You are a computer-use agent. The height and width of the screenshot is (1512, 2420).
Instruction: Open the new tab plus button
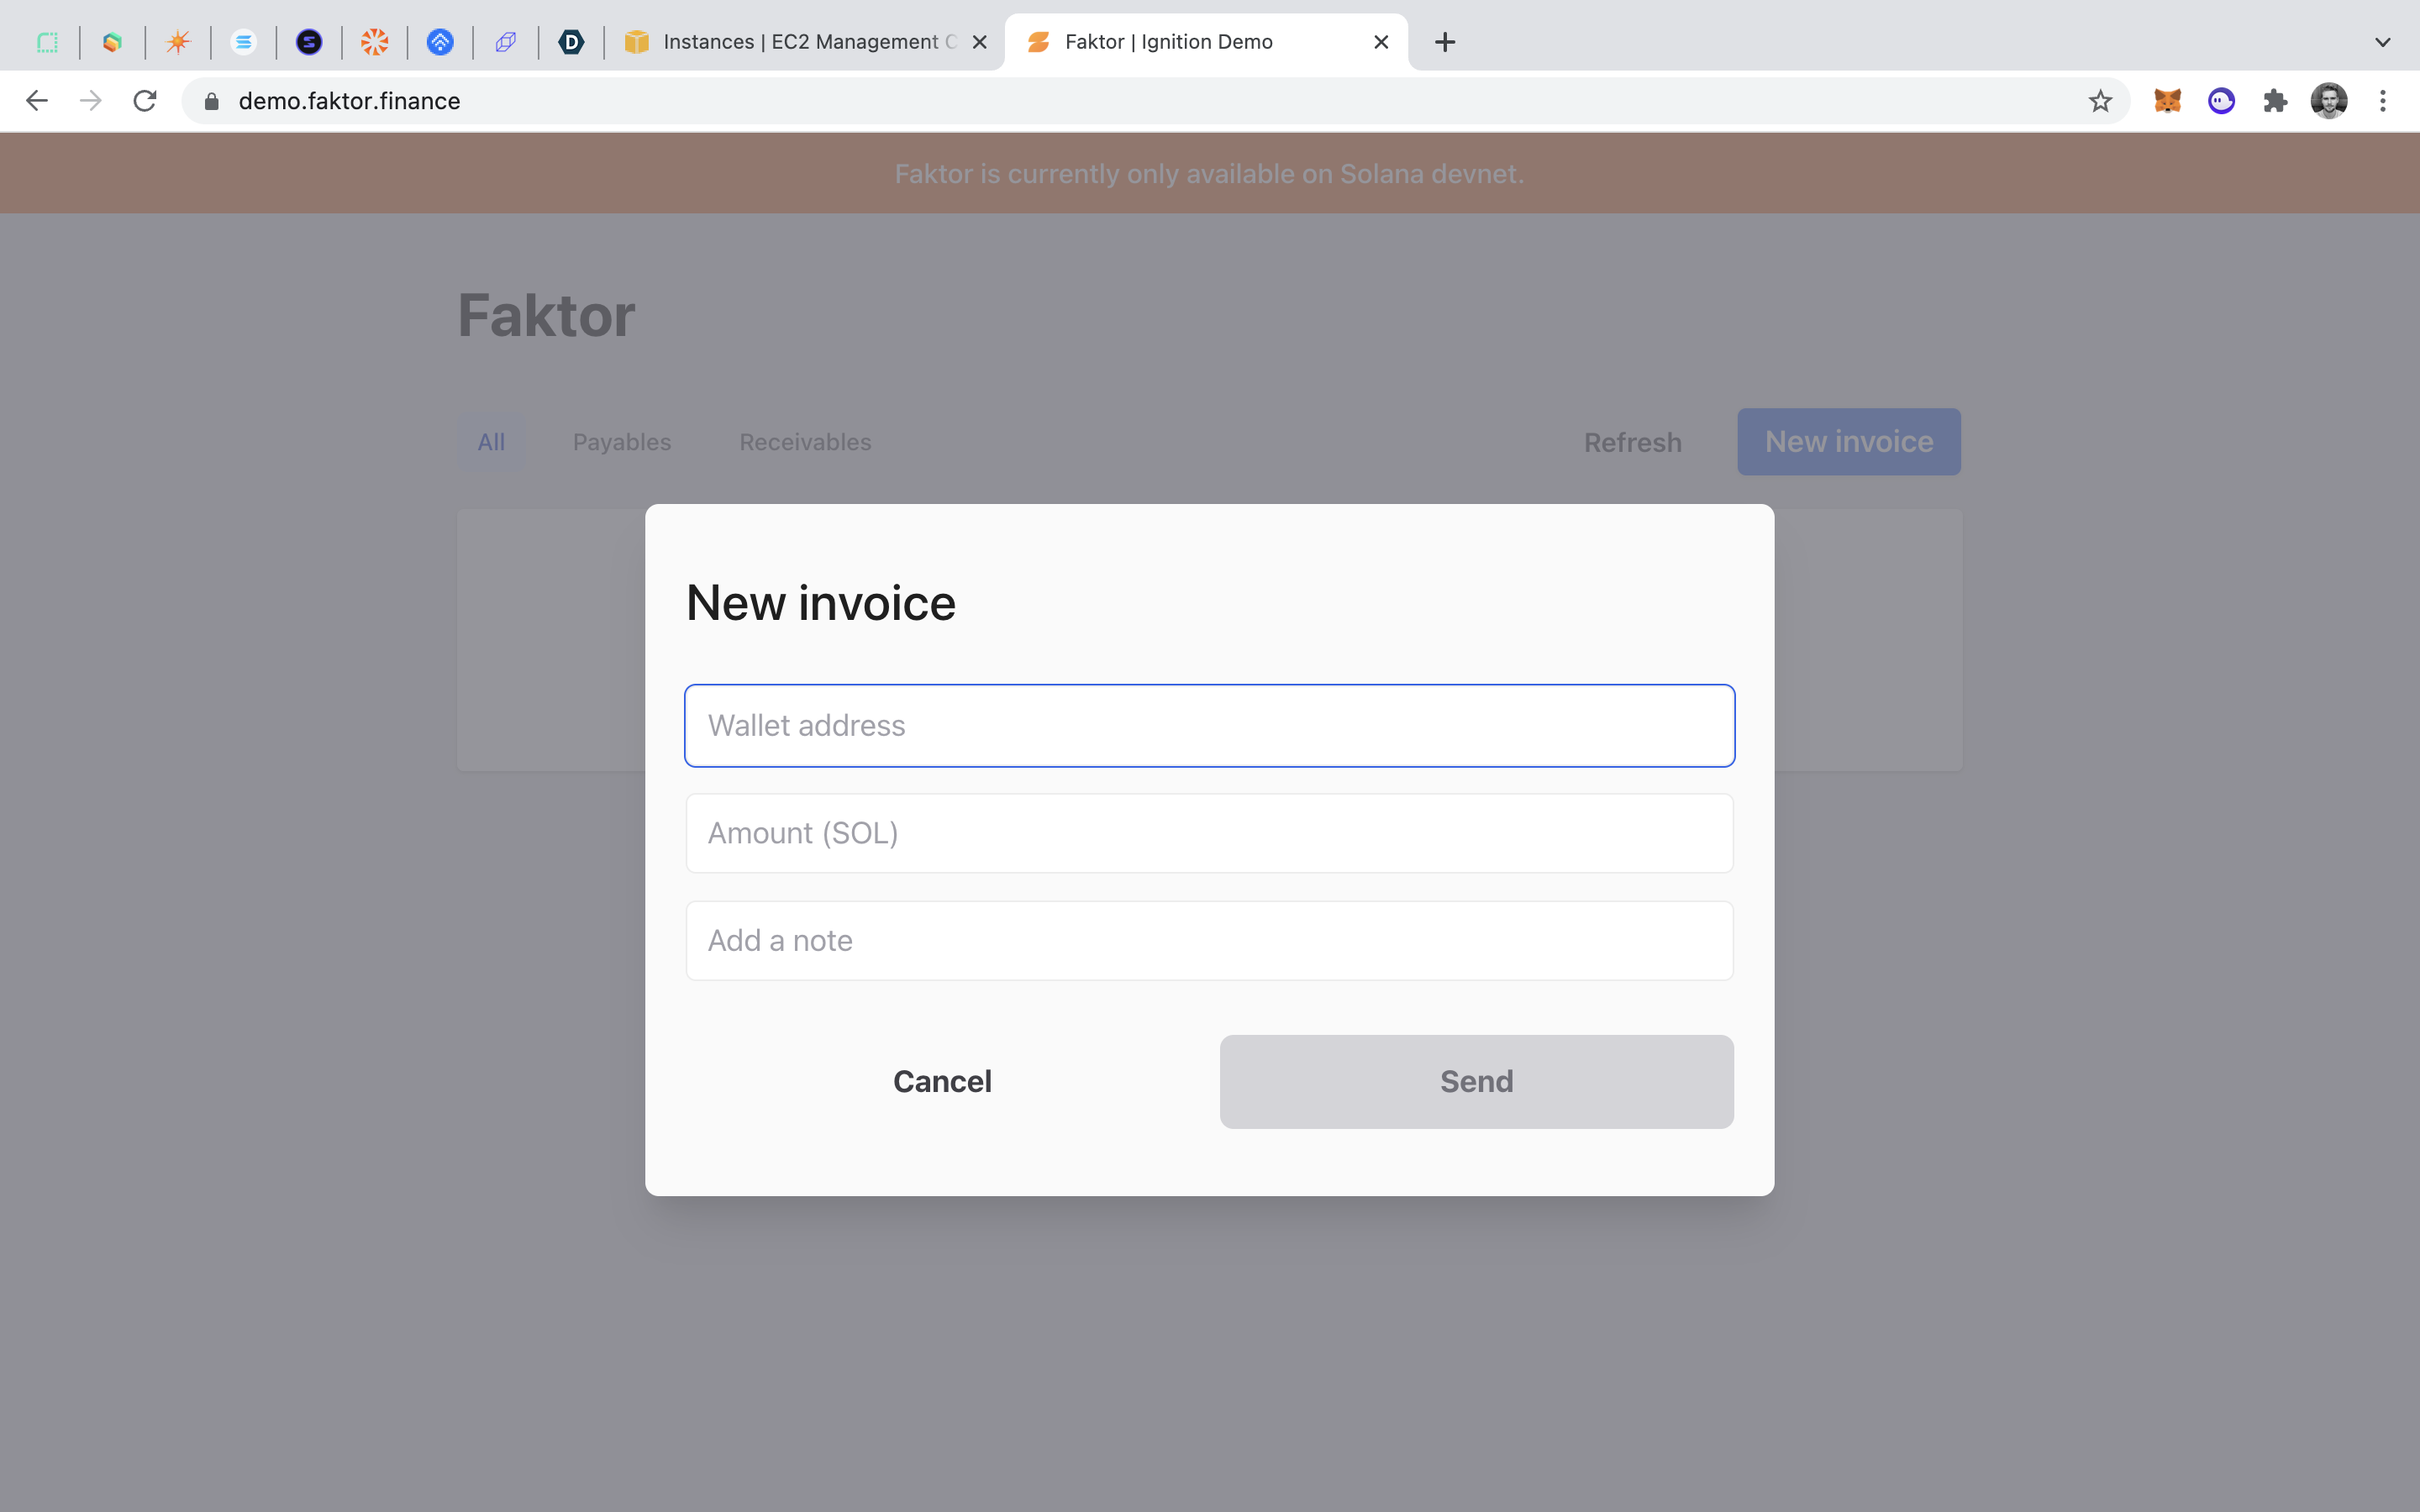[1444, 42]
